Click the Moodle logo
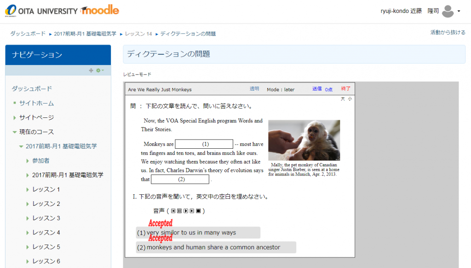The image size is (471, 268). pos(99,11)
